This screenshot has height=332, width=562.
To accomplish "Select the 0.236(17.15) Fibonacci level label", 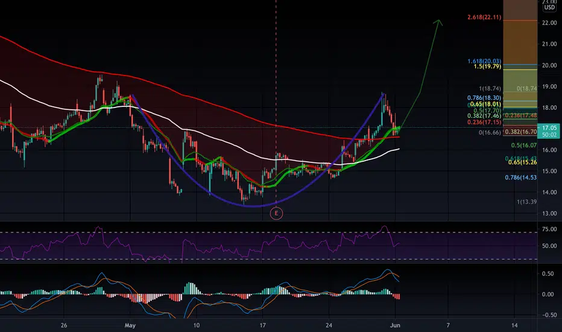I will click(x=484, y=123).
